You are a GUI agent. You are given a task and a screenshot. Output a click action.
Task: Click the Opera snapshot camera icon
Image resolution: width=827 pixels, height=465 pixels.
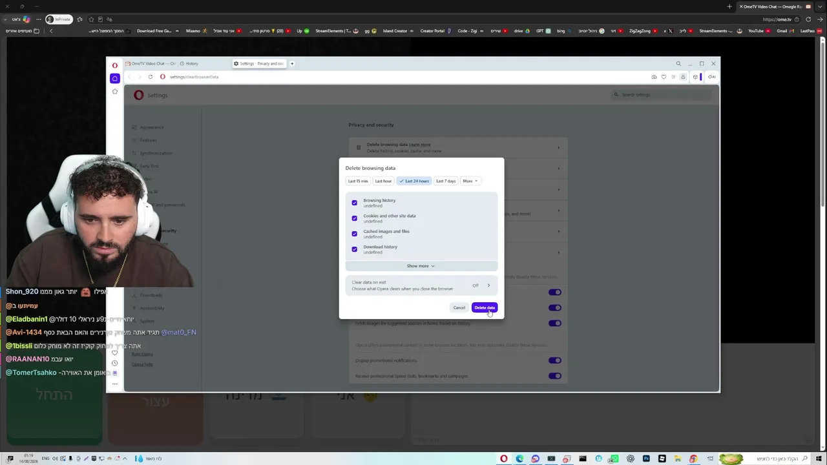pyautogui.click(x=654, y=77)
